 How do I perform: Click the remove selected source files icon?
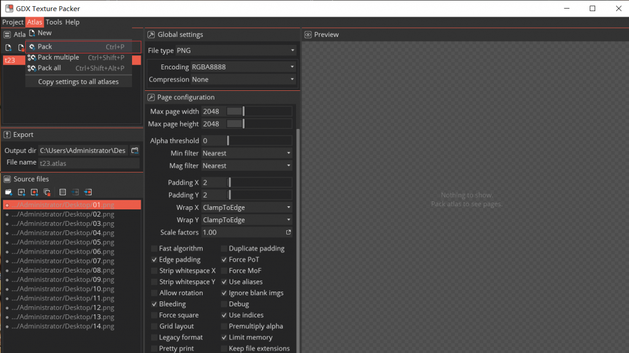47,192
